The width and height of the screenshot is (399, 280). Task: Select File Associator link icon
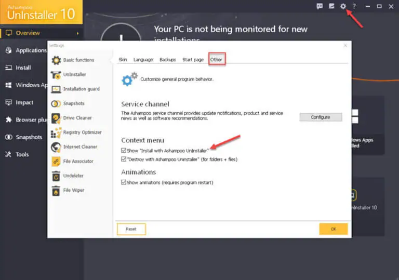(56, 162)
